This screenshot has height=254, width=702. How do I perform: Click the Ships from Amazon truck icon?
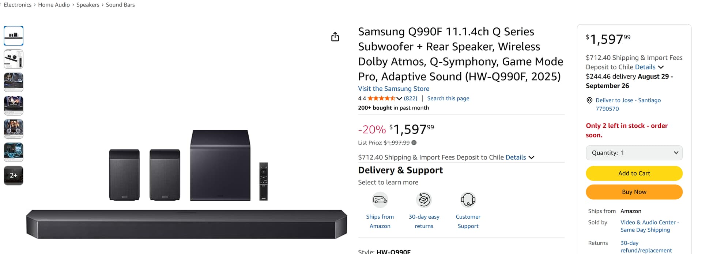(380, 200)
